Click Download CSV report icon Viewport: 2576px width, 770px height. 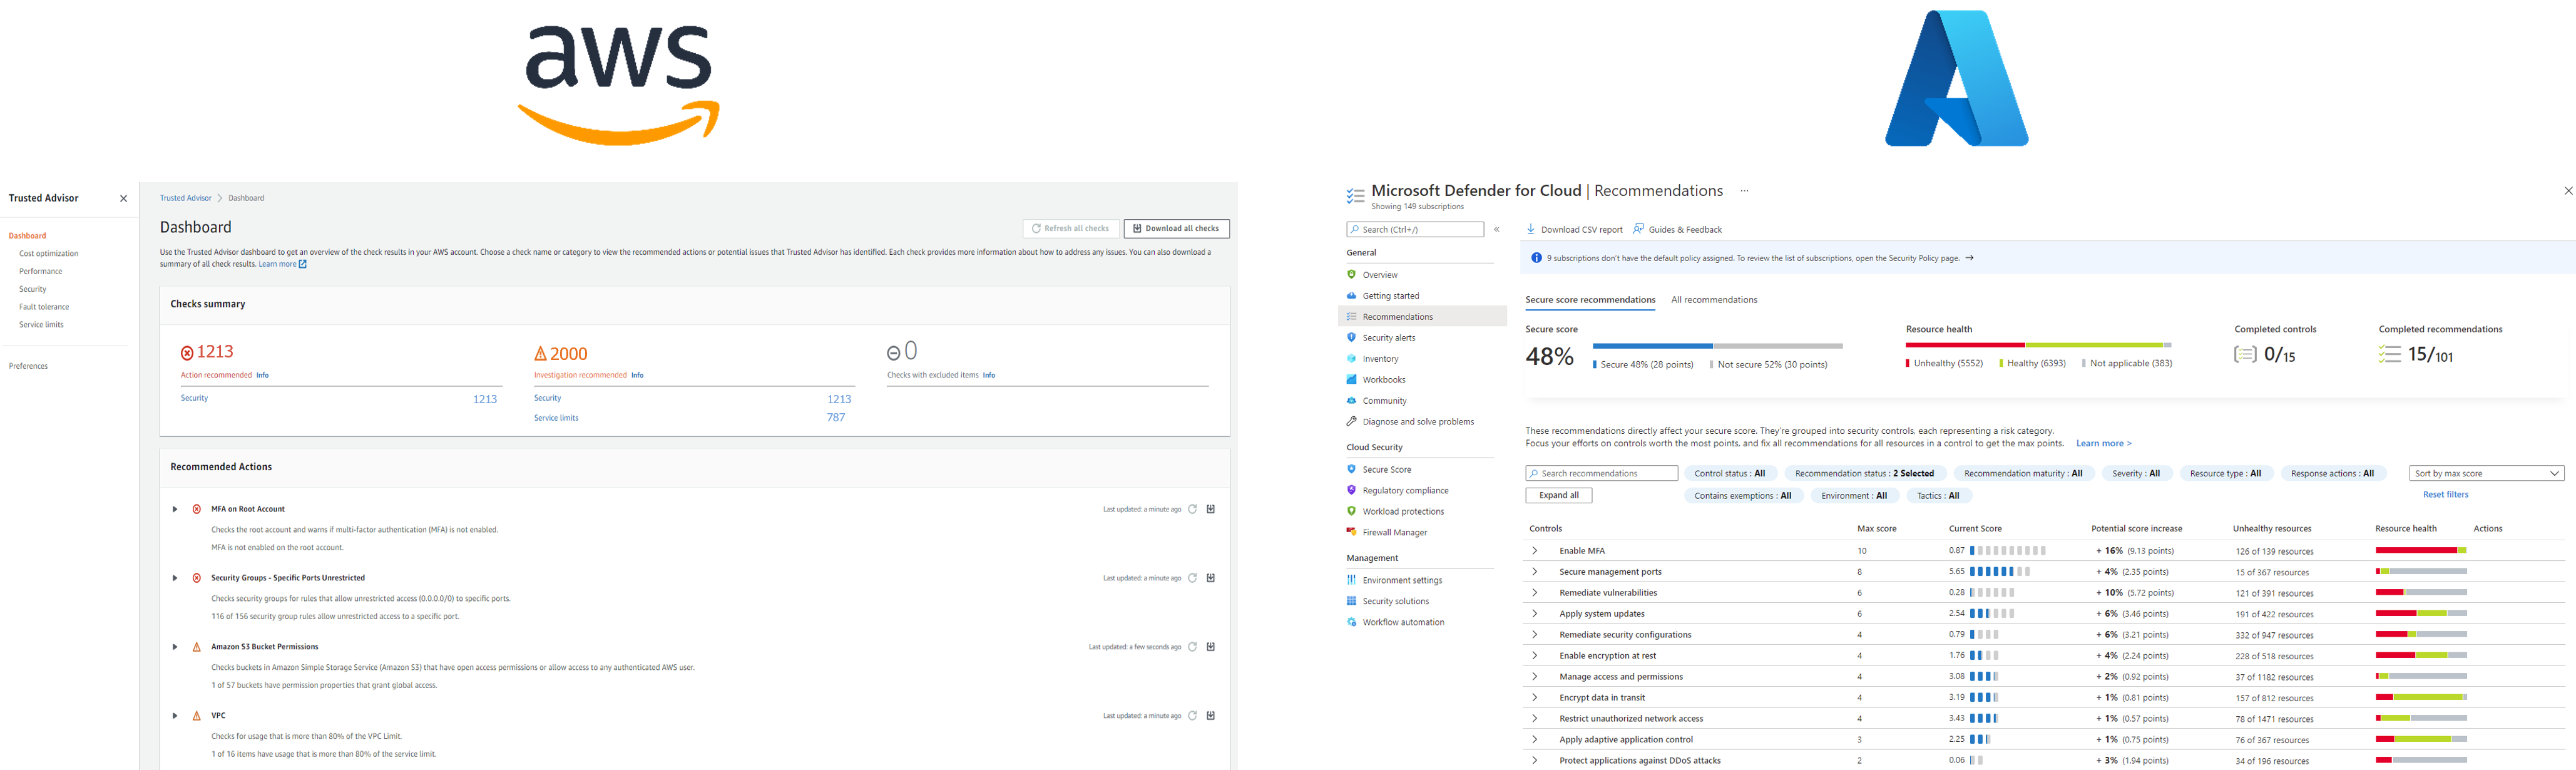click(x=1530, y=229)
